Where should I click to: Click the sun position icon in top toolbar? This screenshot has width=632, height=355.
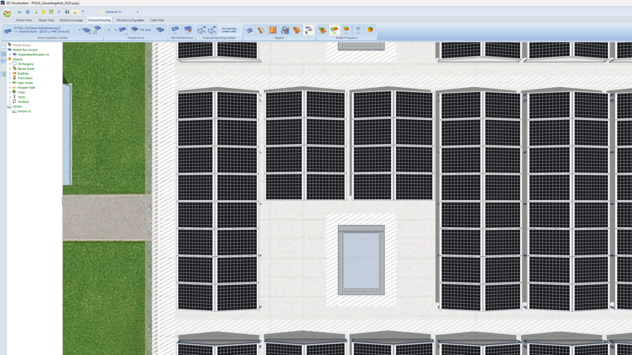[44, 12]
